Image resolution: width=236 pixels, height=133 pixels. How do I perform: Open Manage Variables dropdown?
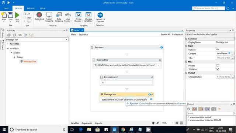pyautogui.click(x=88, y=17)
